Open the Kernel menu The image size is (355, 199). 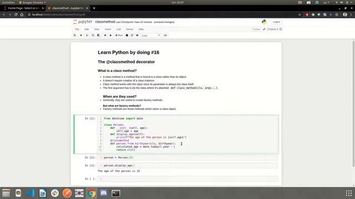129,29
